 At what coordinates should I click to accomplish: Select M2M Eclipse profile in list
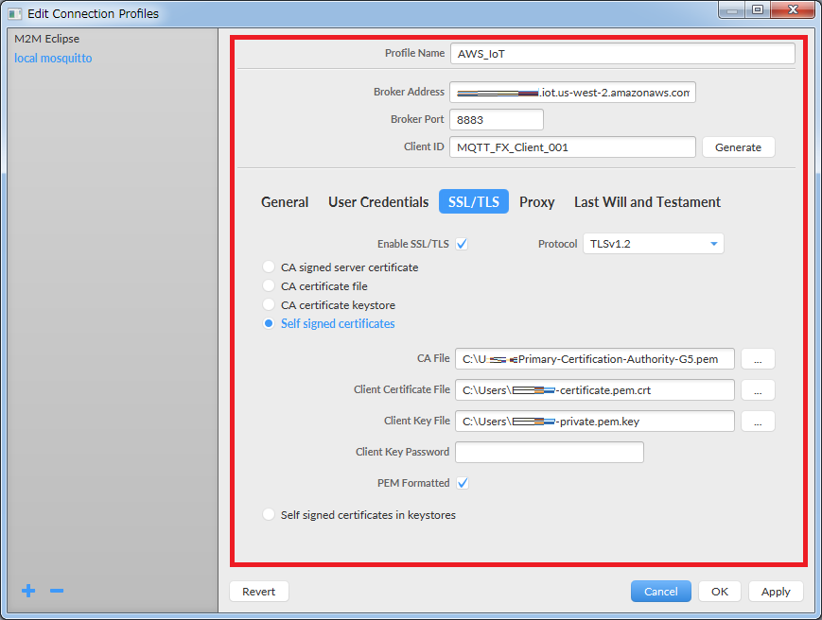pyautogui.click(x=47, y=39)
